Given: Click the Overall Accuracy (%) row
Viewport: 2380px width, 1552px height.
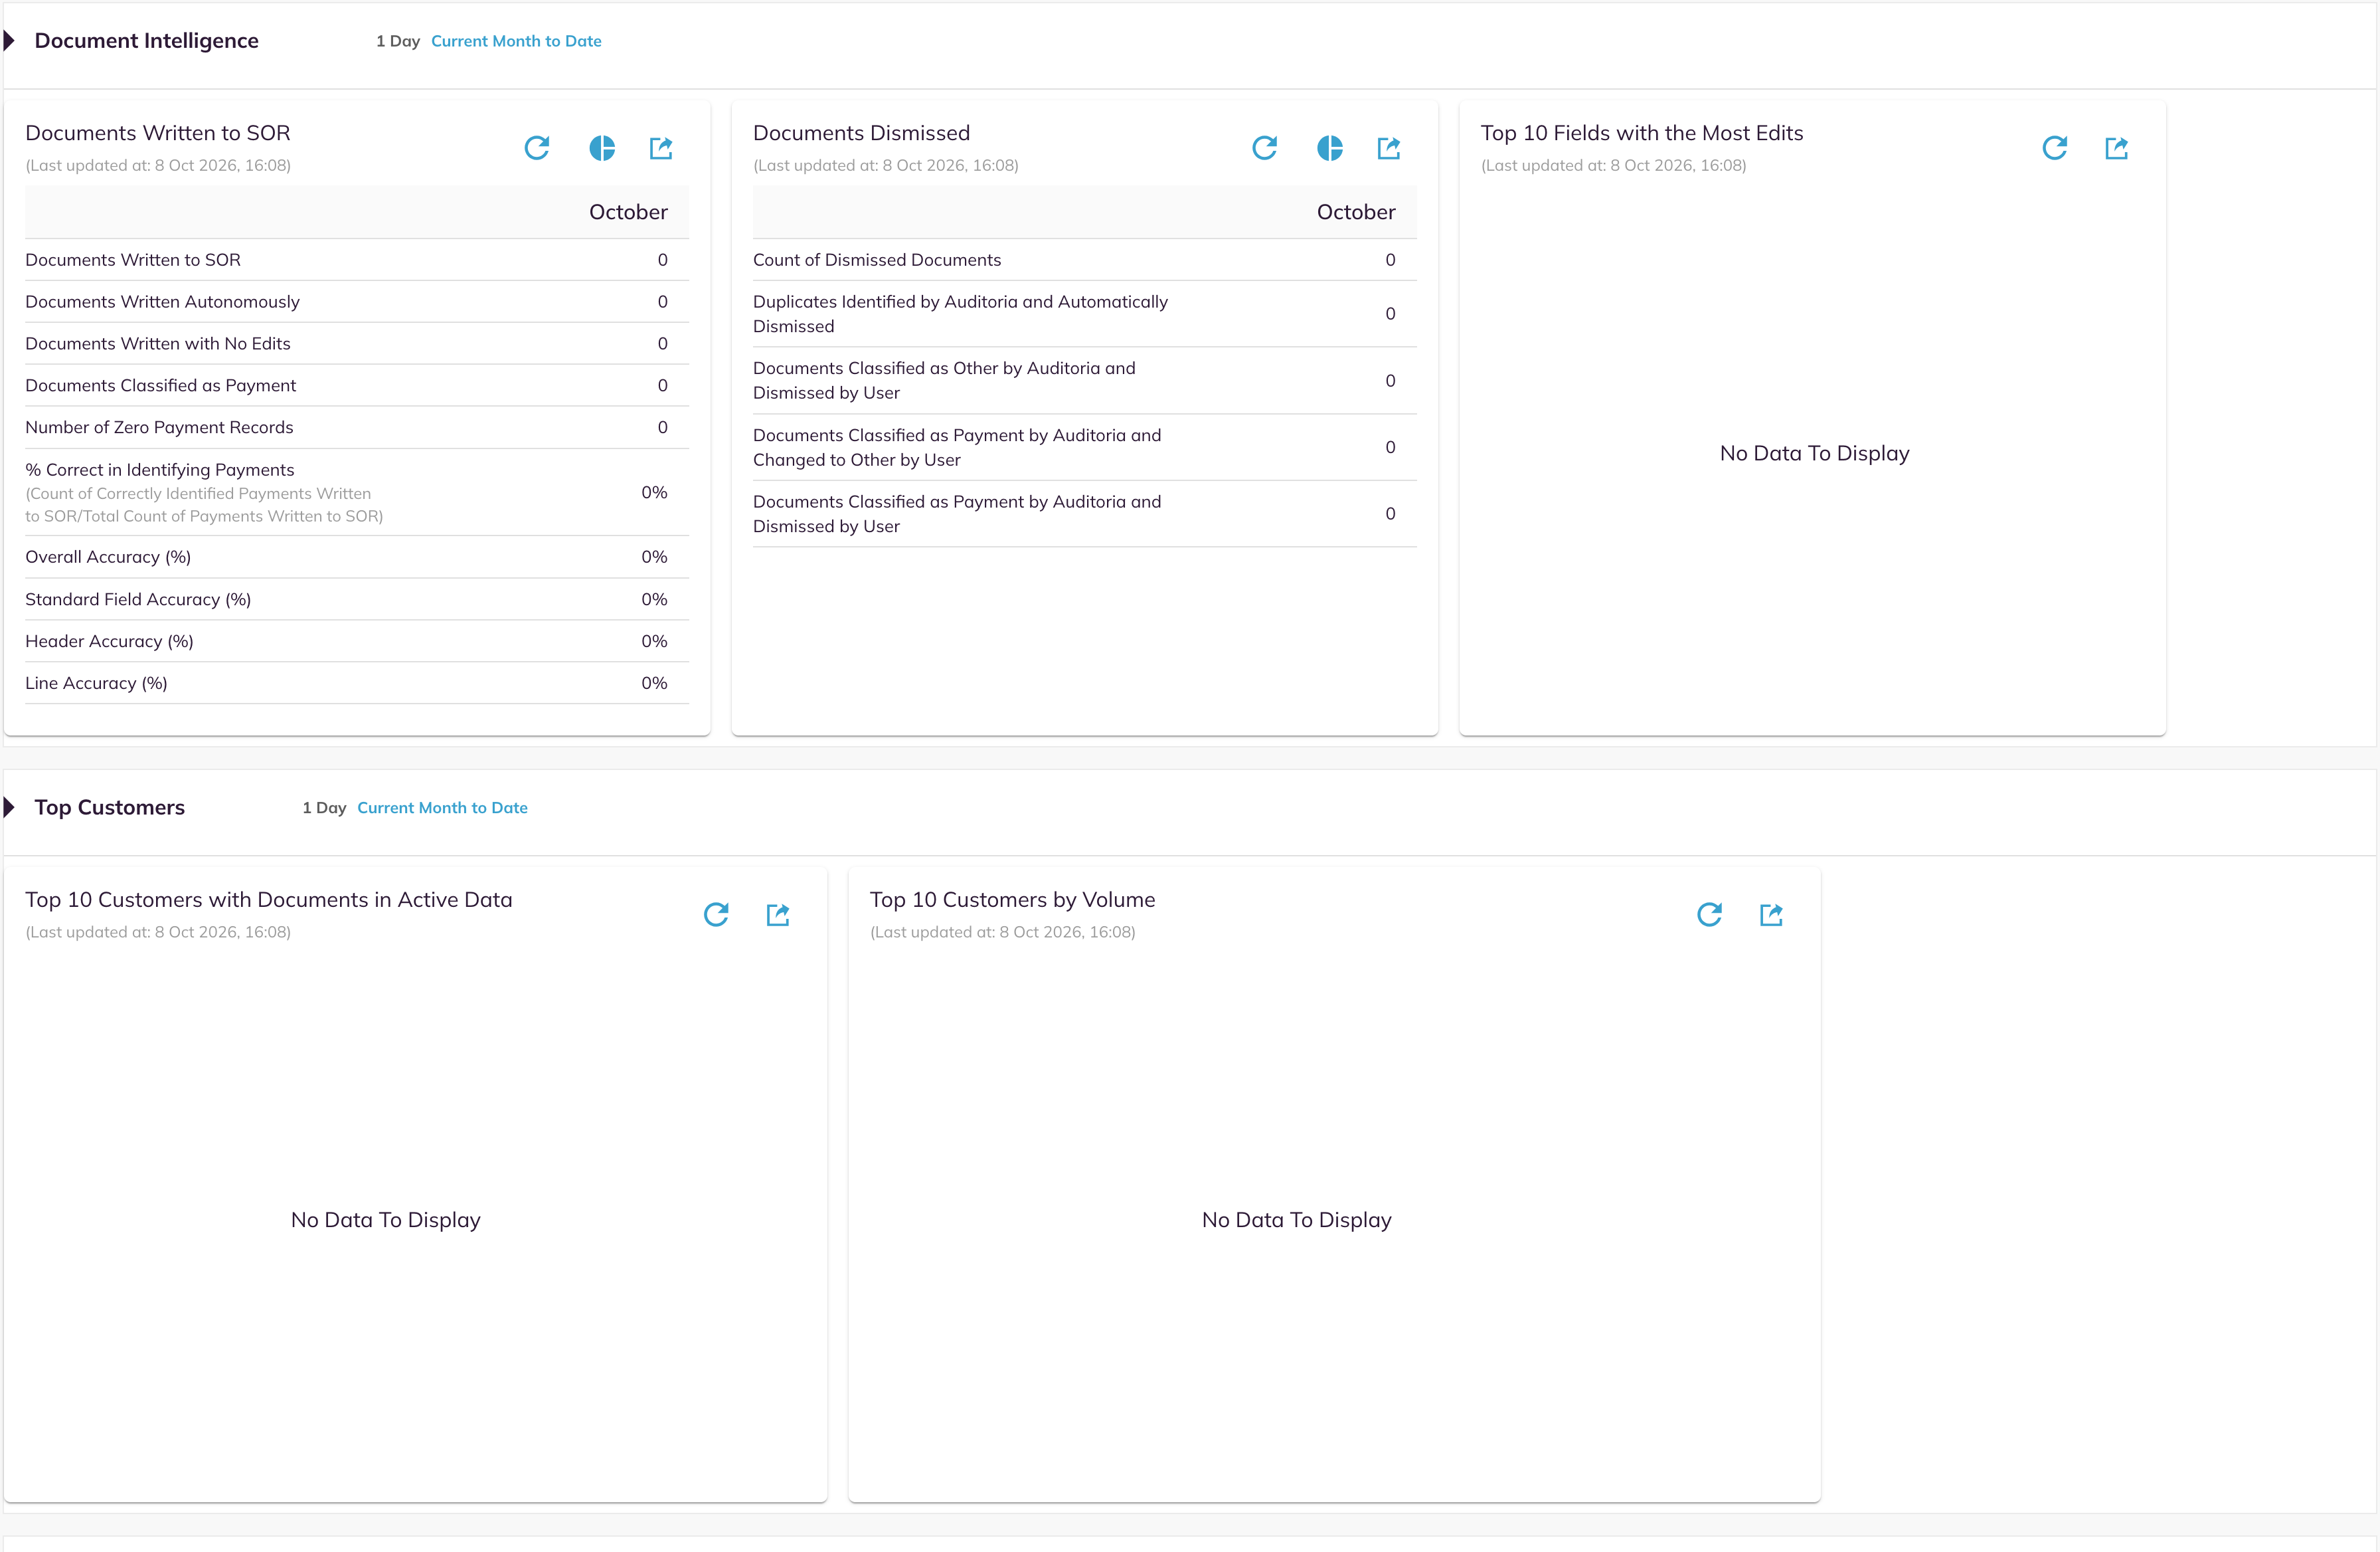Looking at the screenshot, I should point(357,557).
